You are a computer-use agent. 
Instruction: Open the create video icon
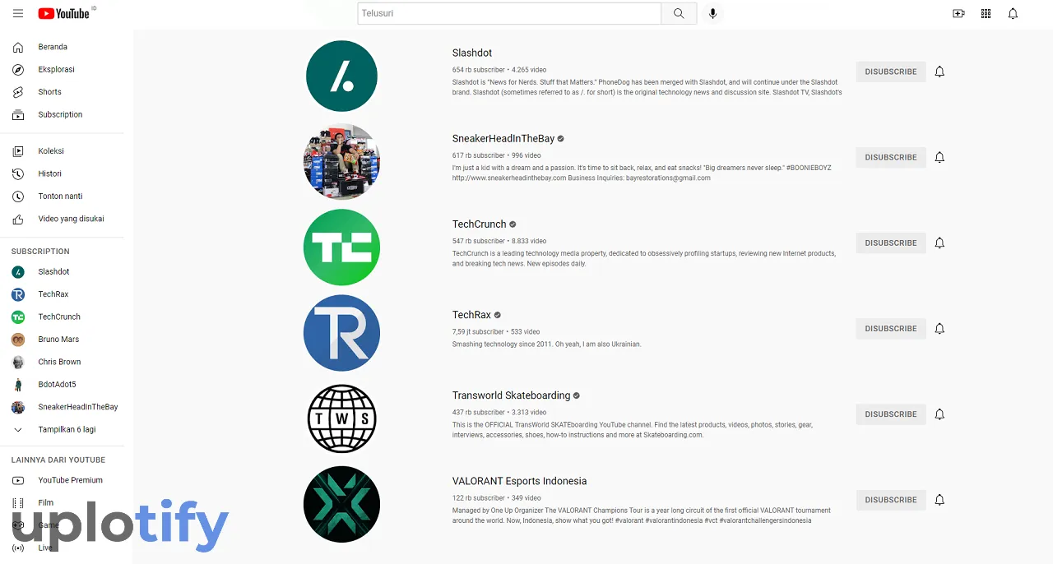click(x=958, y=14)
